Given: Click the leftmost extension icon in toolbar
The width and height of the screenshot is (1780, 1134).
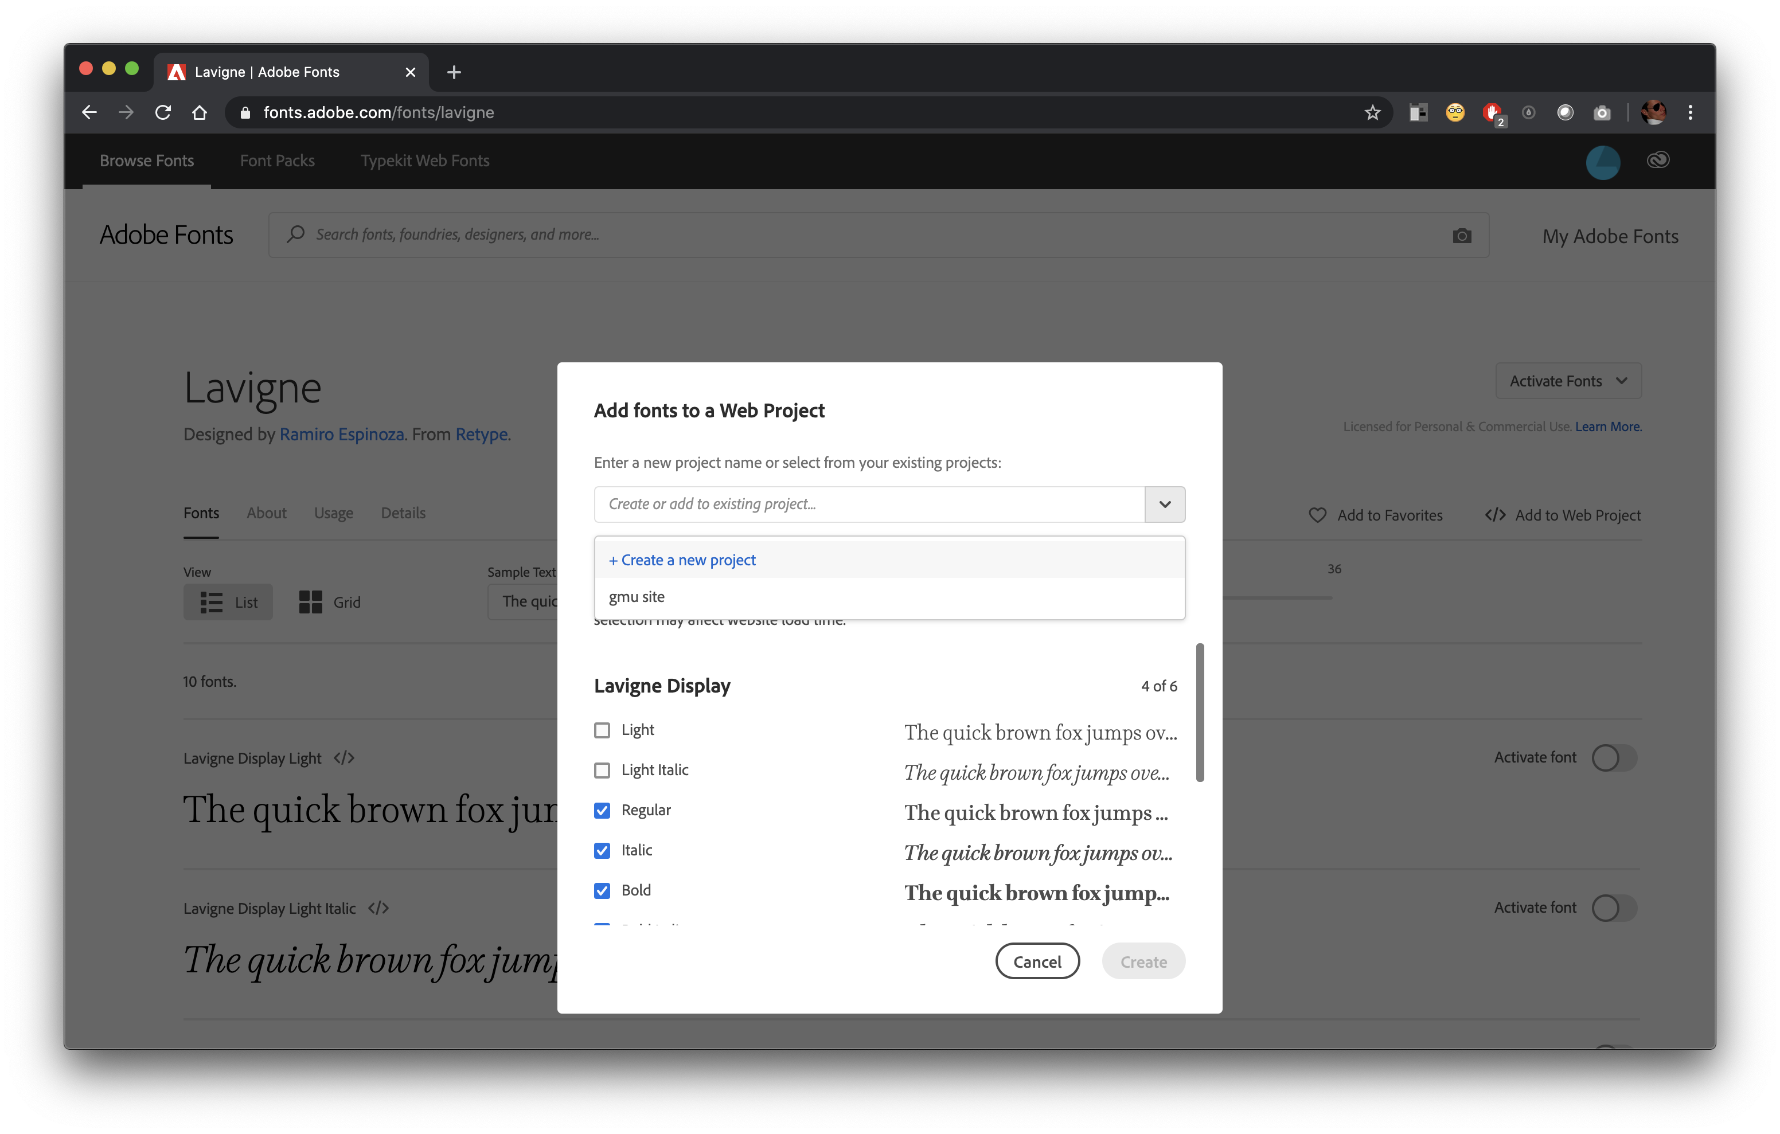Looking at the screenshot, I should tap(1418, 112).
